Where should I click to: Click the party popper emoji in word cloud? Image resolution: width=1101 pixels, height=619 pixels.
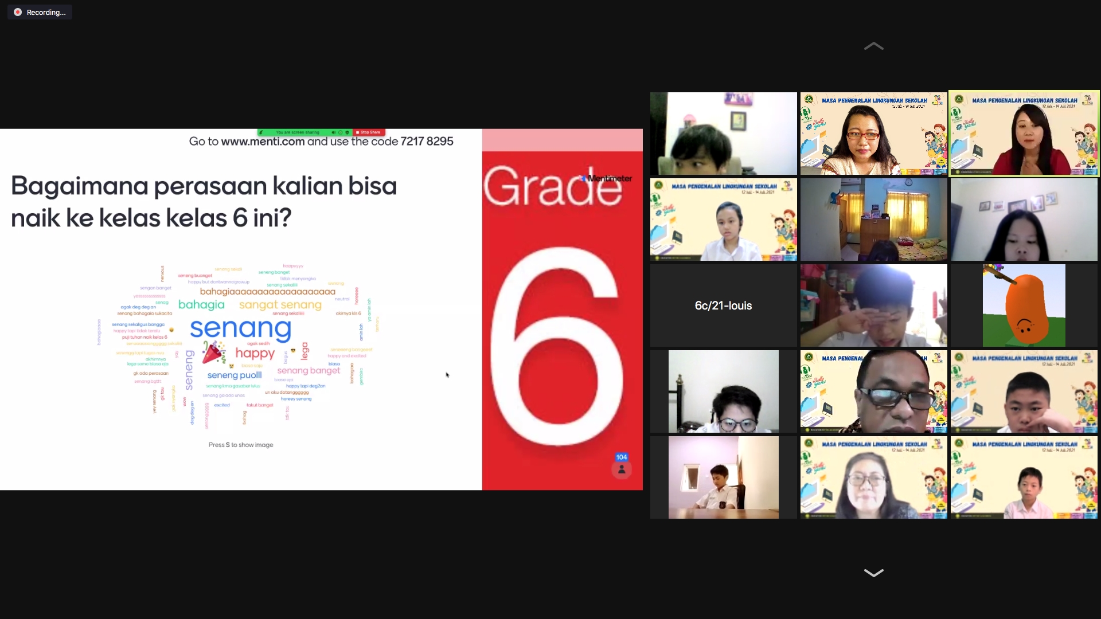coord(214,352)
